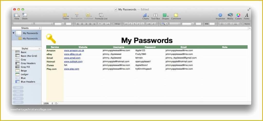The image size is (263, 121).
Task: Change the 100% zoom level popup
Action: pos(48,103)
